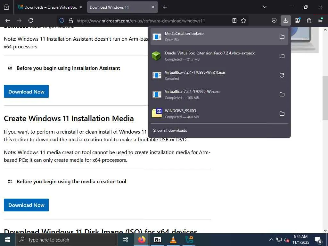Viewport: 328px width, 246px height.
Task: Click the page vertical scrollbar thumb
Action: (325, 98)
